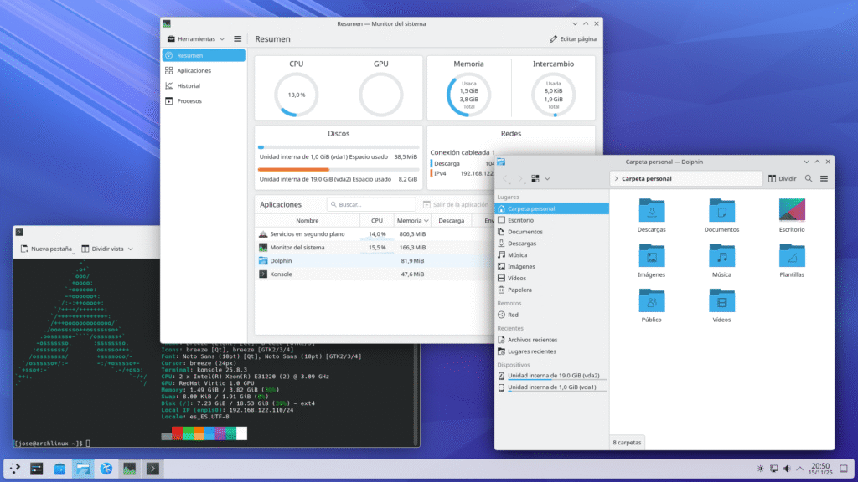Open the view options chevron next to Dolphin's view icon
The height and width of the screenshot is (482, 858).
[x=546, y=178]
